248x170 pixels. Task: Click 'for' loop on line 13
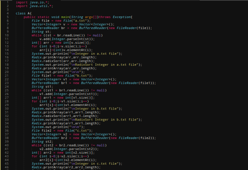coord(35,46)
